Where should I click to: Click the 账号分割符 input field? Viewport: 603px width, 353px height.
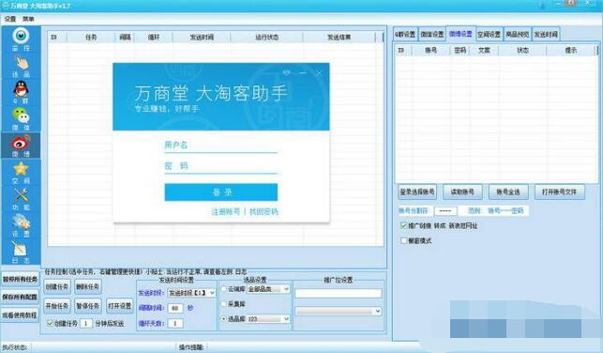coord(445,211)
